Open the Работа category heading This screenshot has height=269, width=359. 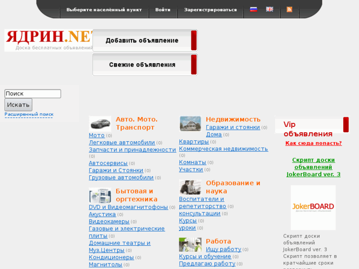[x=218, y=241]
